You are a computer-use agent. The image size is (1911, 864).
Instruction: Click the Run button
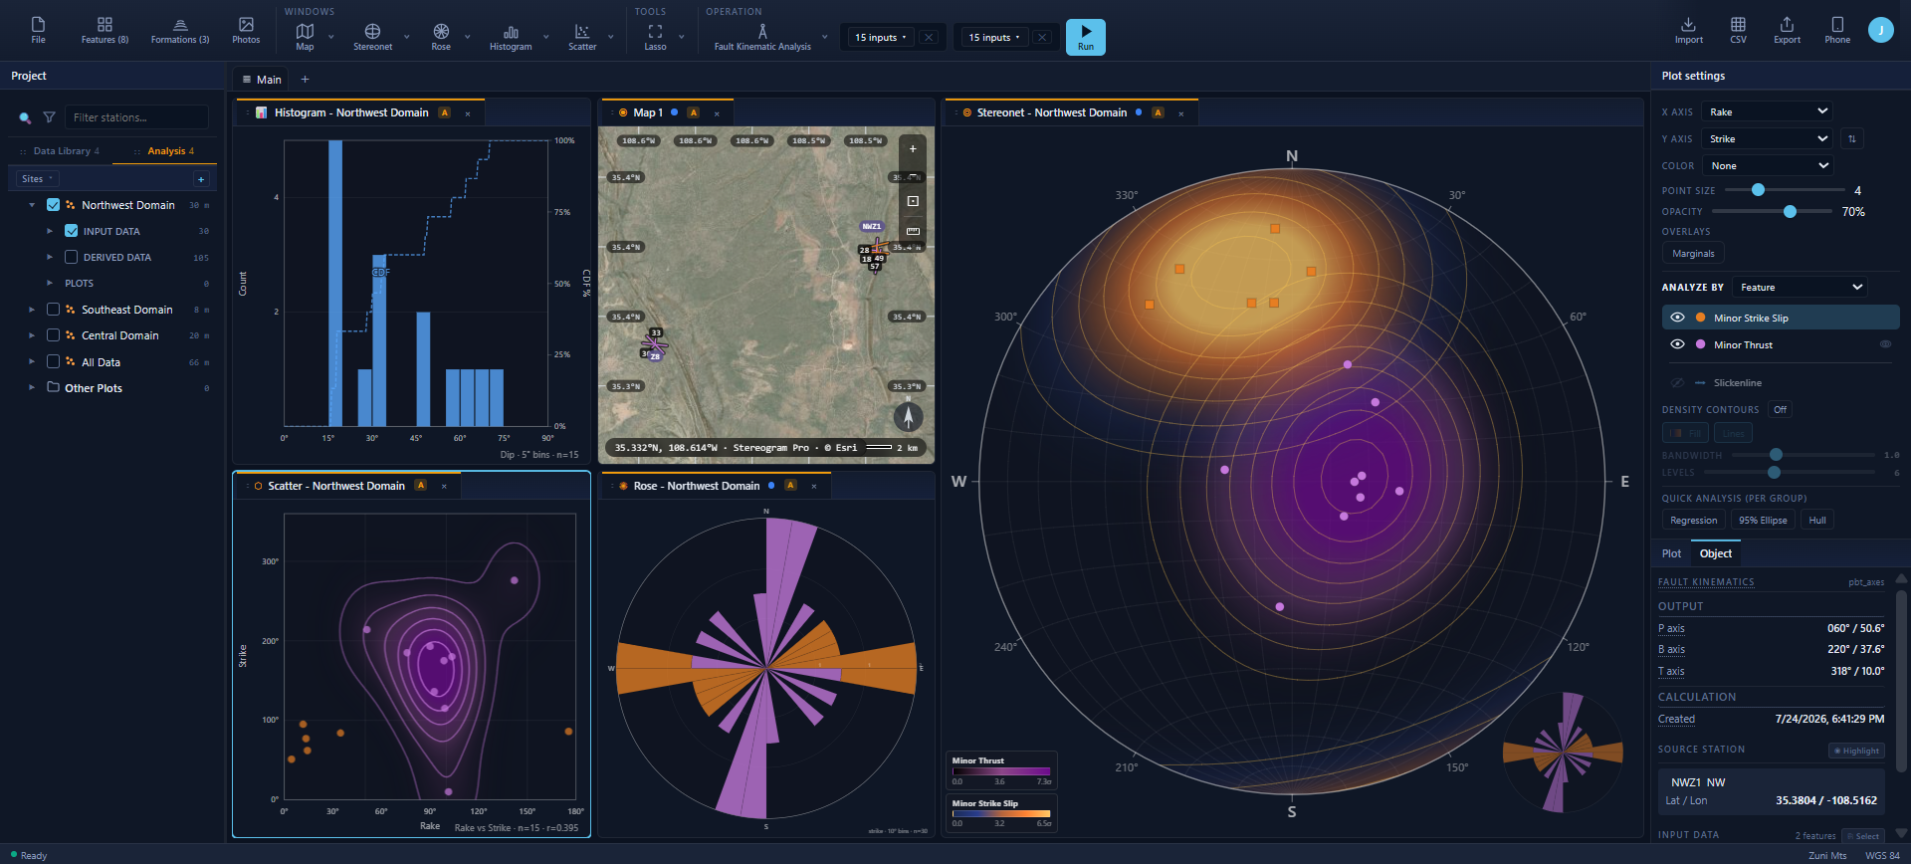click(x=1085, y=37)
